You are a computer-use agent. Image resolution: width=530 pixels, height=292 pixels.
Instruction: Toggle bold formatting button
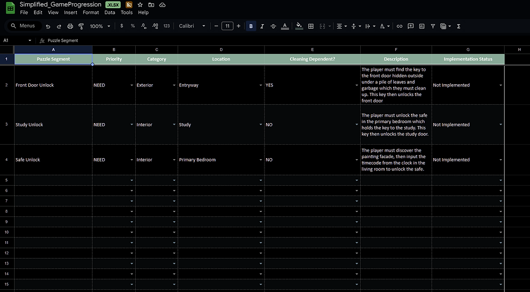(251, 26)
